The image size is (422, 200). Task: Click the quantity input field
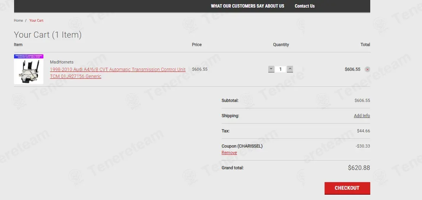tap(280, 69)
